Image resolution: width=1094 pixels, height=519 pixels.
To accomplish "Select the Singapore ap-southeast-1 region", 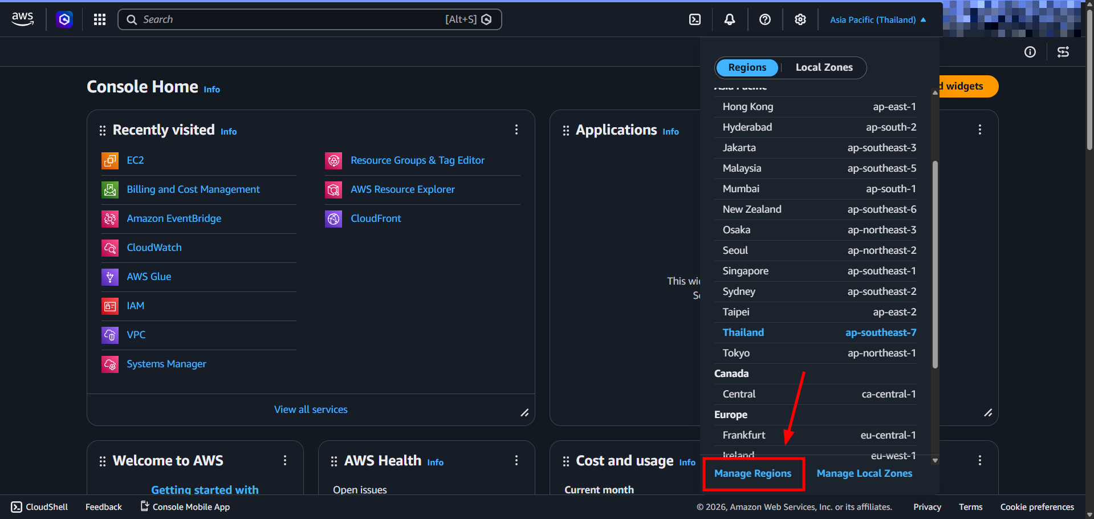I will click(815, 271).
